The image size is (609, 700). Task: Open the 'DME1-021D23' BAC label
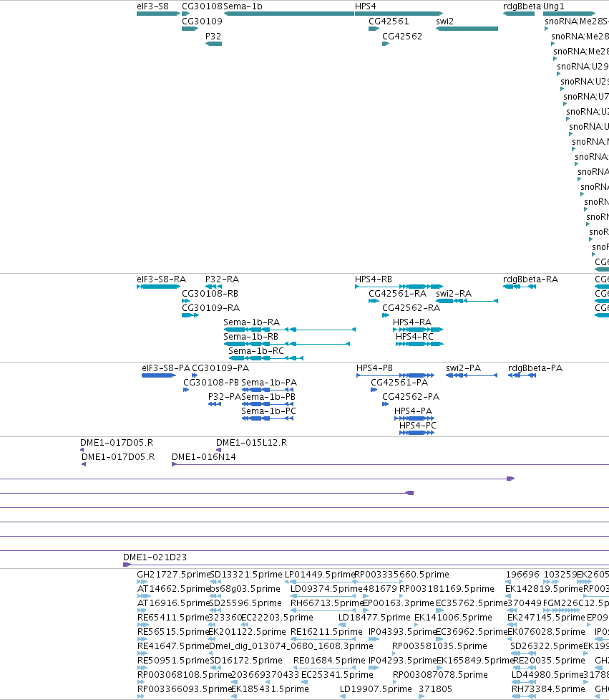click(x=155, y=557)
